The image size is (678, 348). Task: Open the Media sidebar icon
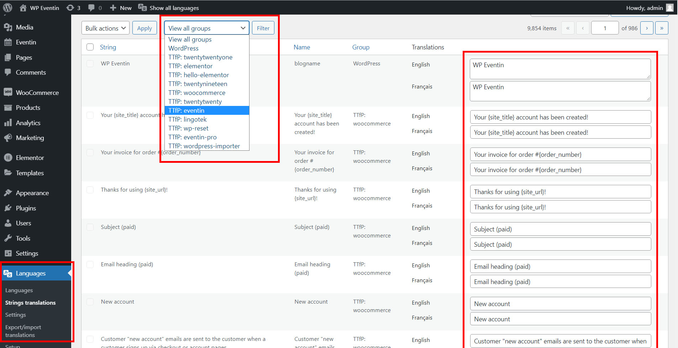pos(8,27)
